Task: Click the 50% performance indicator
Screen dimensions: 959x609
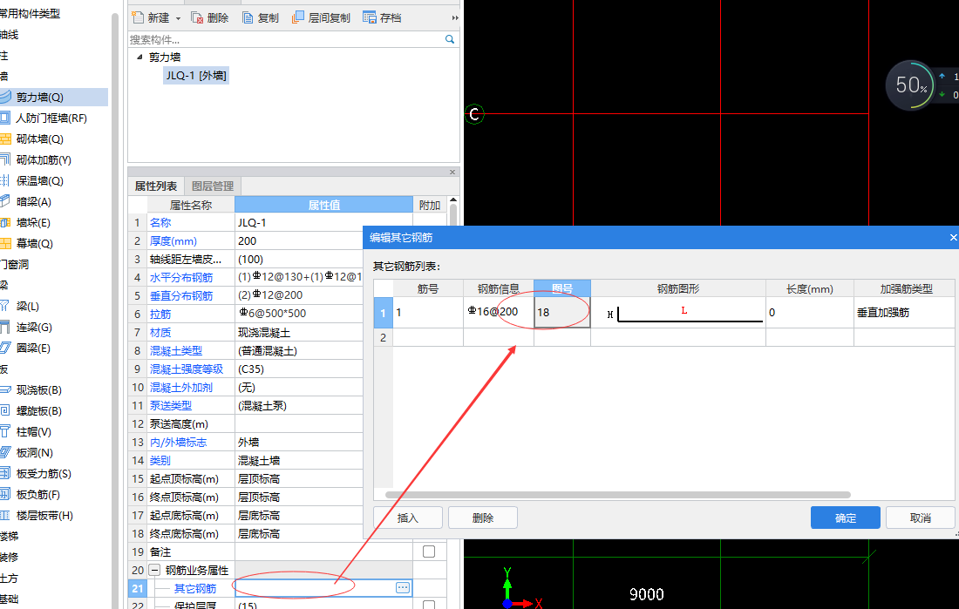Action: point(911,85)
